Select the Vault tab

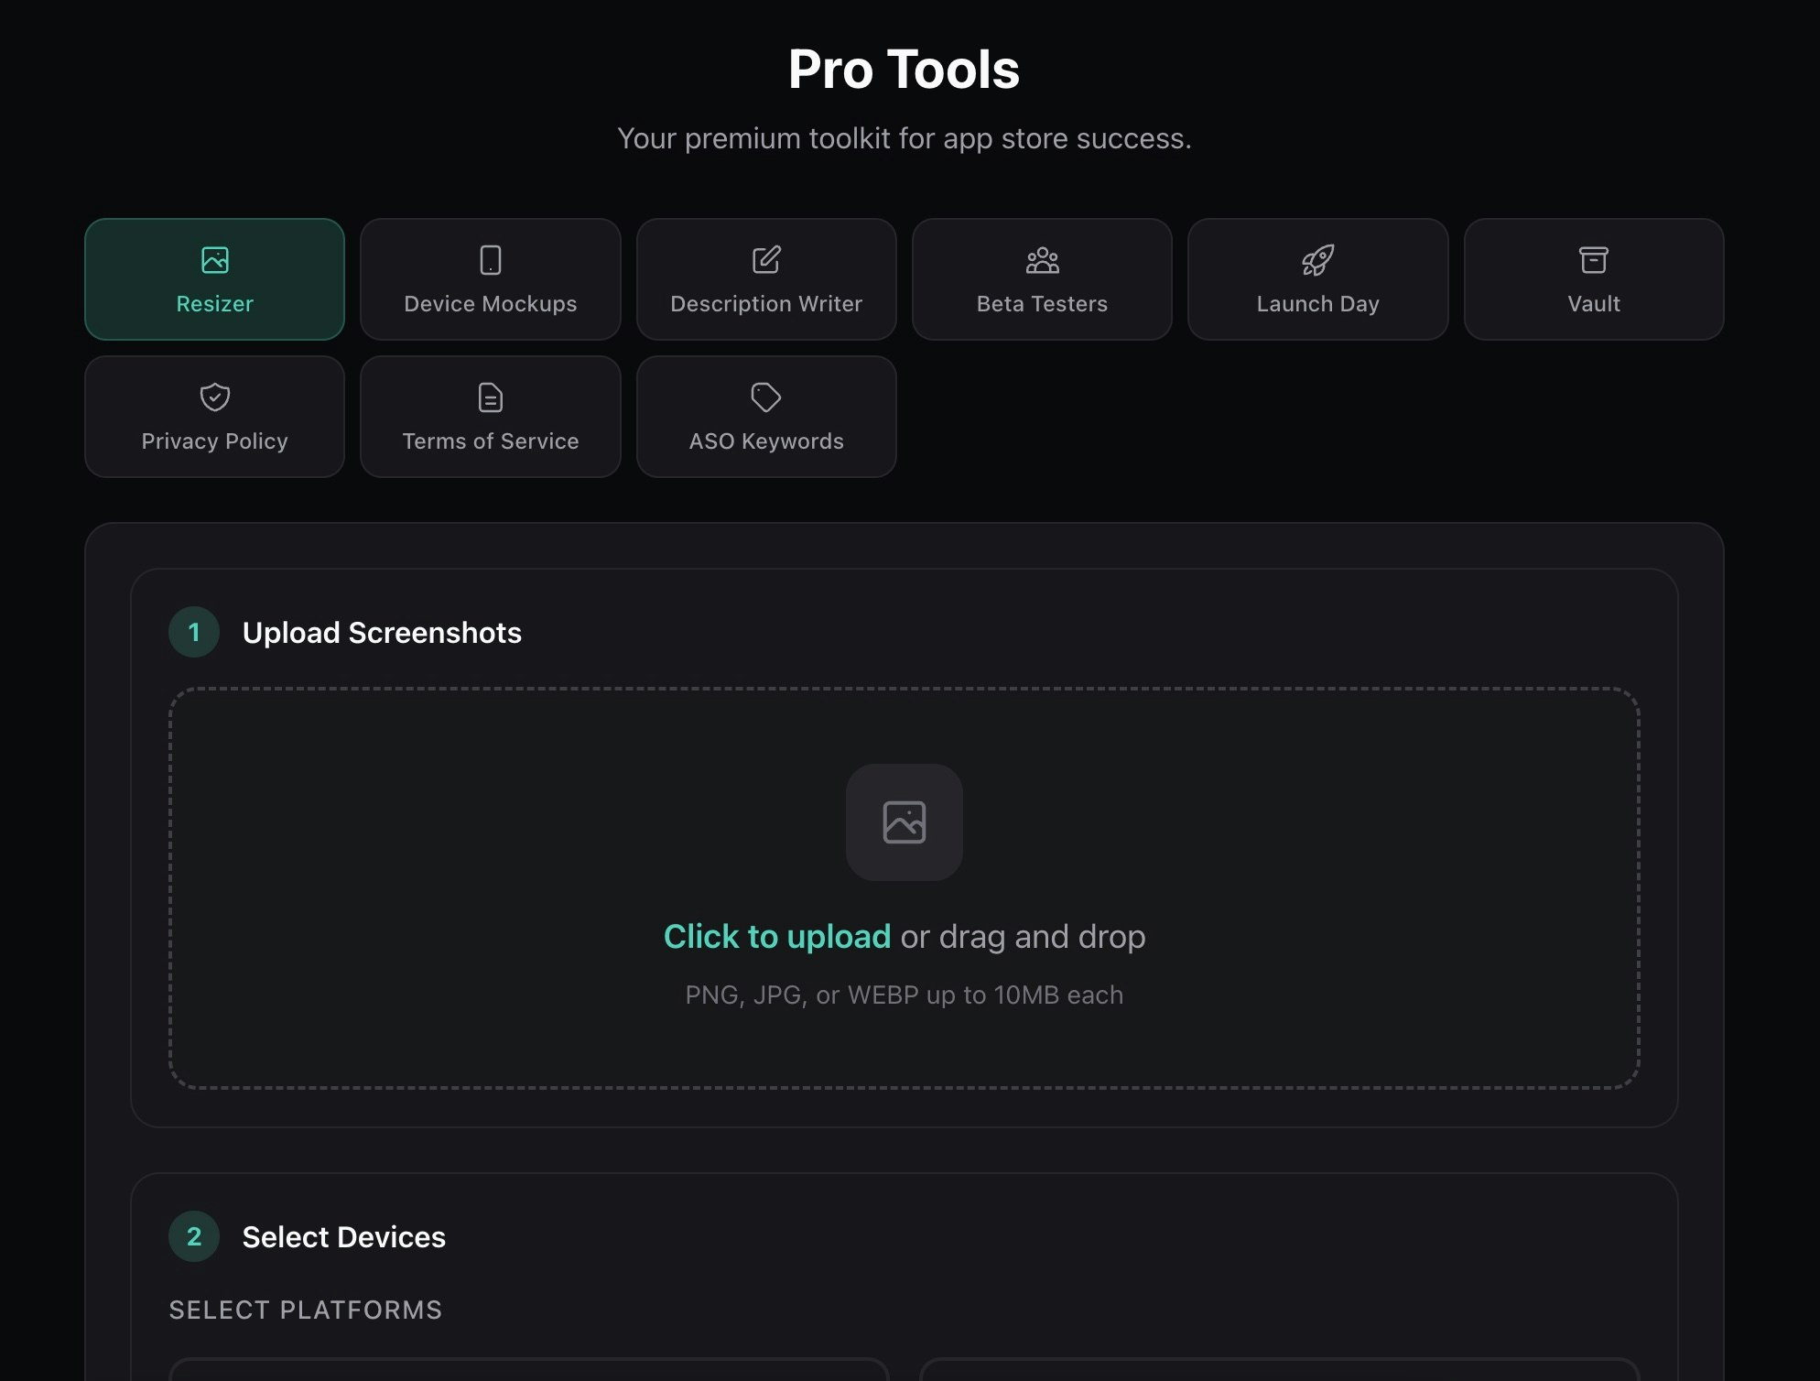coord(1593,279)
